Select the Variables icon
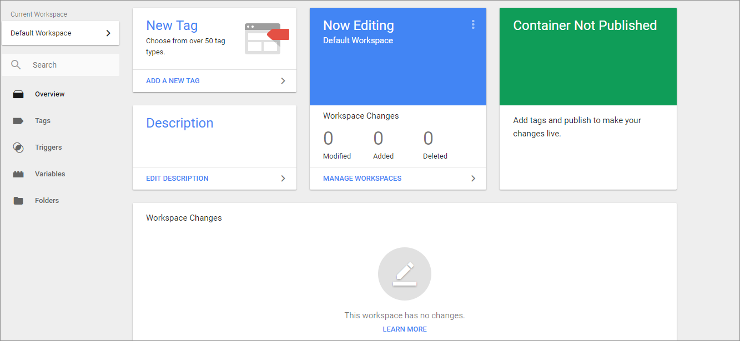Screen dimensions: 740x341 (x=18, y=174)
